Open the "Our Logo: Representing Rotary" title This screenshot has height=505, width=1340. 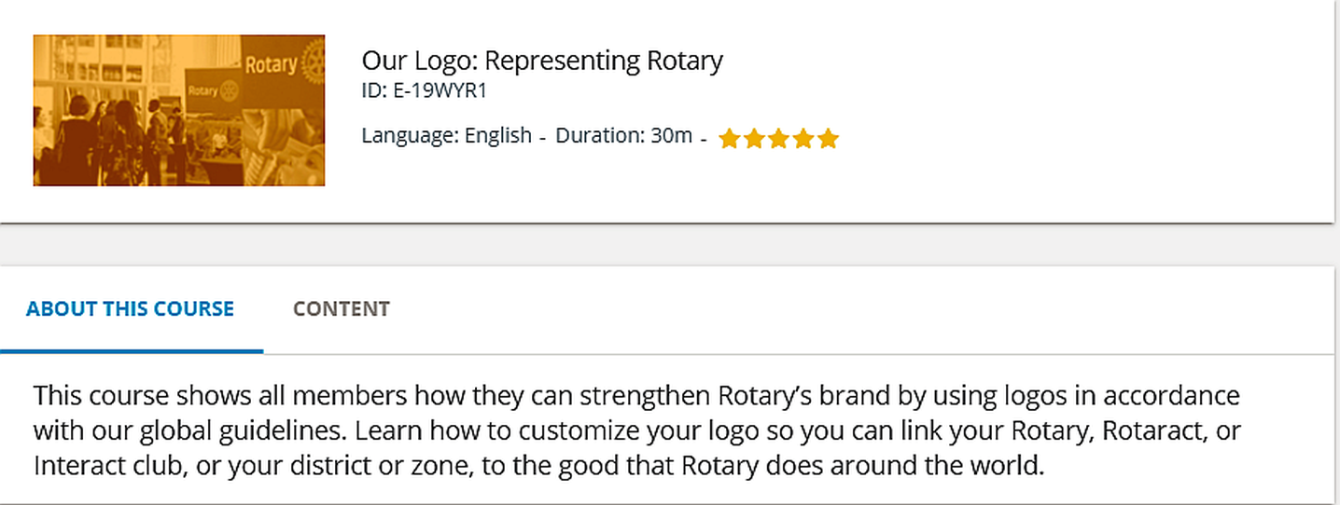click(x=542, y=61)
